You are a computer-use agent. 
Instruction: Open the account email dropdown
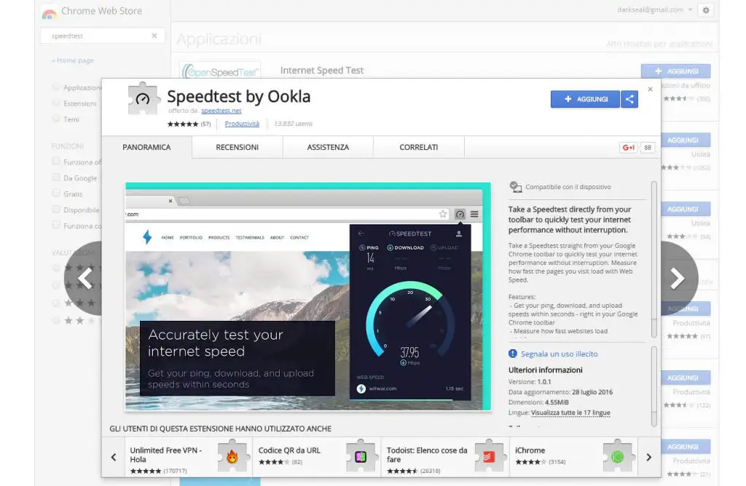[655, 9]
